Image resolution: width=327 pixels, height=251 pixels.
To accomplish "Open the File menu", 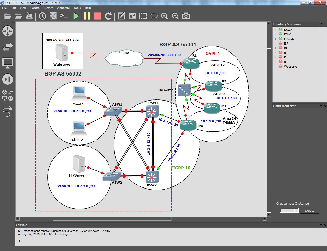I will (x=4, y=8).
